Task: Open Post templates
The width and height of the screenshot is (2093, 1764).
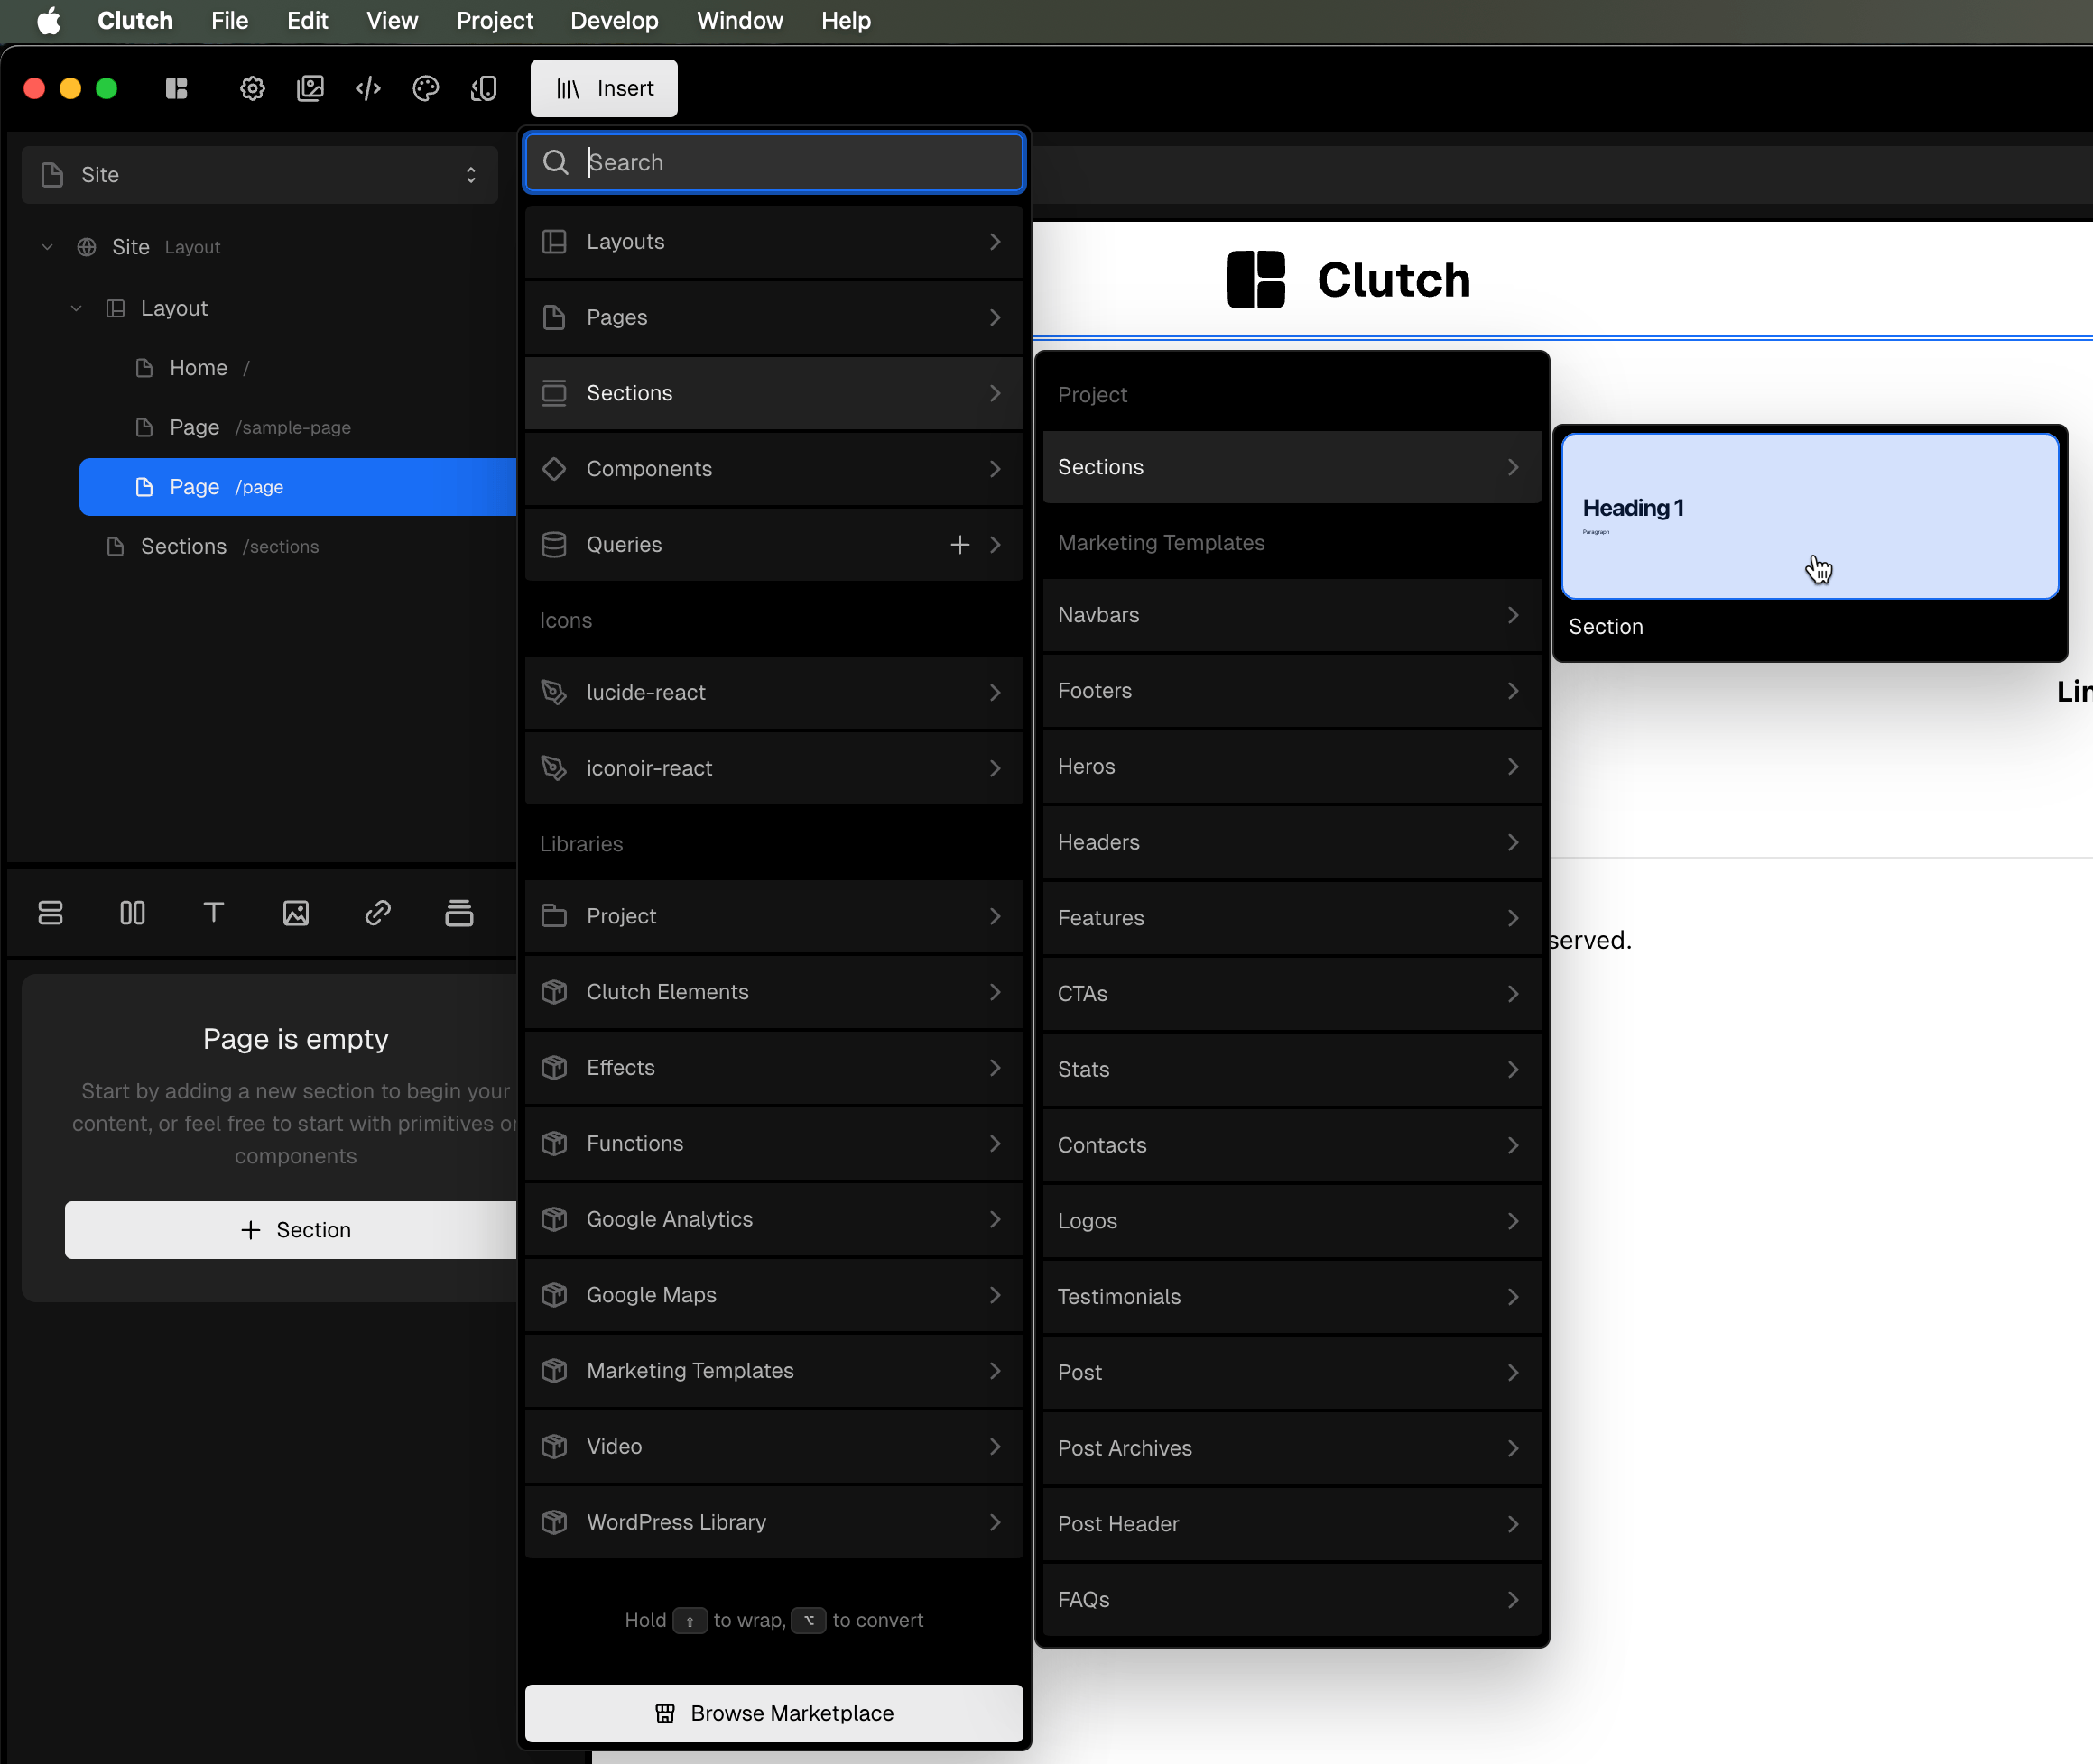Action: point(1292,1372)
